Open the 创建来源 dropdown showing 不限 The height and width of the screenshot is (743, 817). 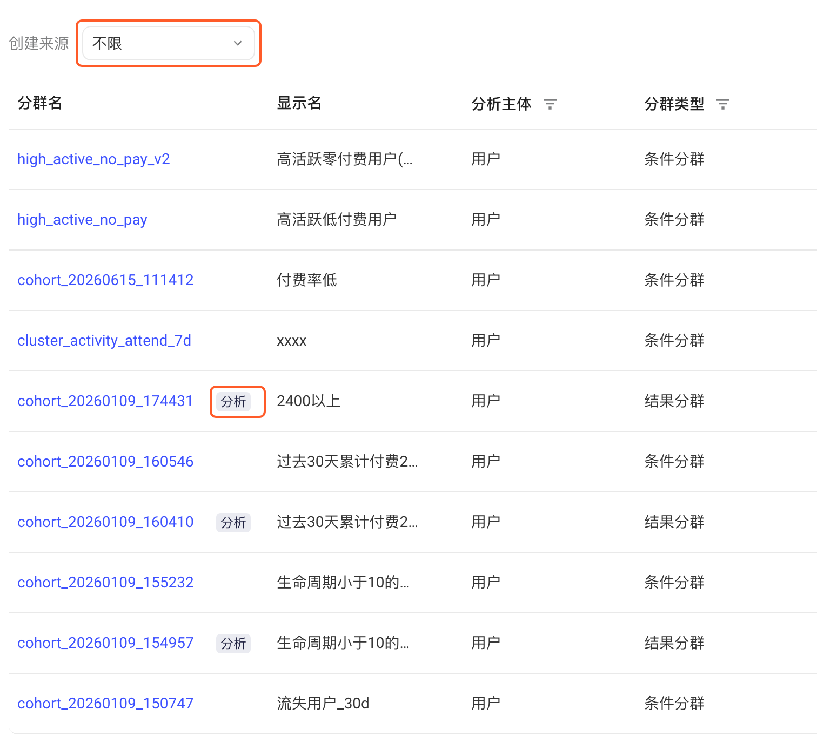tap(169, 43)
